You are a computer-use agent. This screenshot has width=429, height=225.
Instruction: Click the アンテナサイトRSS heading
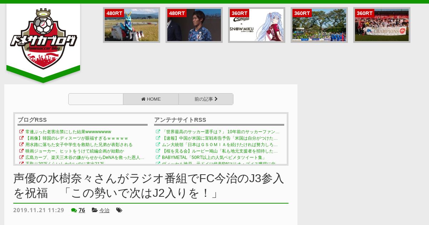(x=180, y=120)
